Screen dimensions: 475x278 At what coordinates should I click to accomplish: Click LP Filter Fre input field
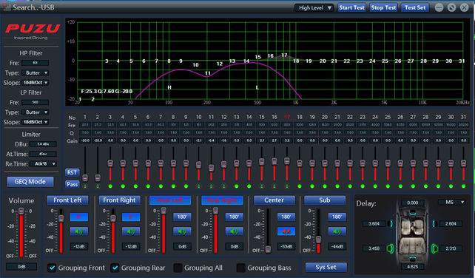coord(35,102)
